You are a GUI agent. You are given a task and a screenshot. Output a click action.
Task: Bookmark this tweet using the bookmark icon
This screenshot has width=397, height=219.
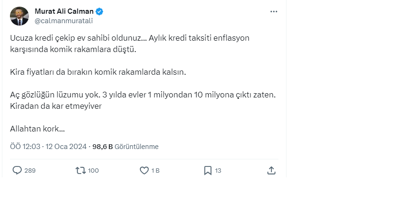pos(208,170)
